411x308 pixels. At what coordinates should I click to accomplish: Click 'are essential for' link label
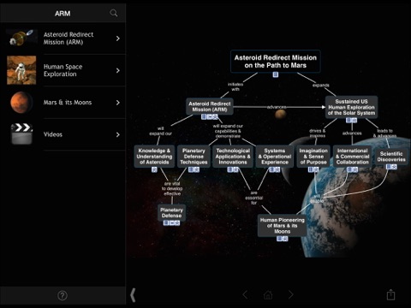[253, 198]
